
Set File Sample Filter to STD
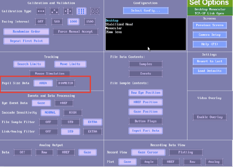[x=70, y=122]
